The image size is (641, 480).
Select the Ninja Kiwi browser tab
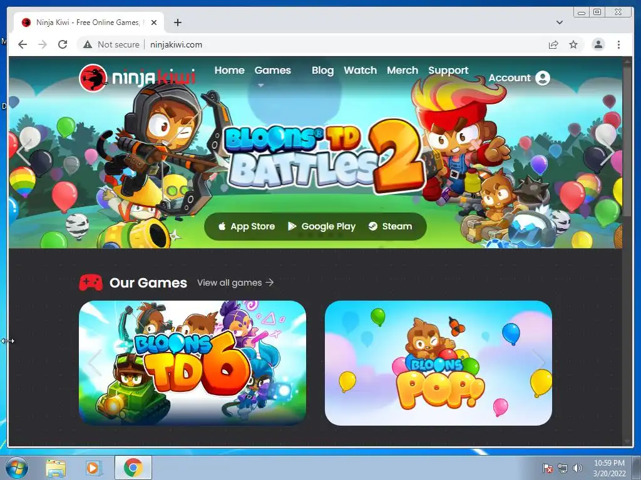click(x=89, y=22)
